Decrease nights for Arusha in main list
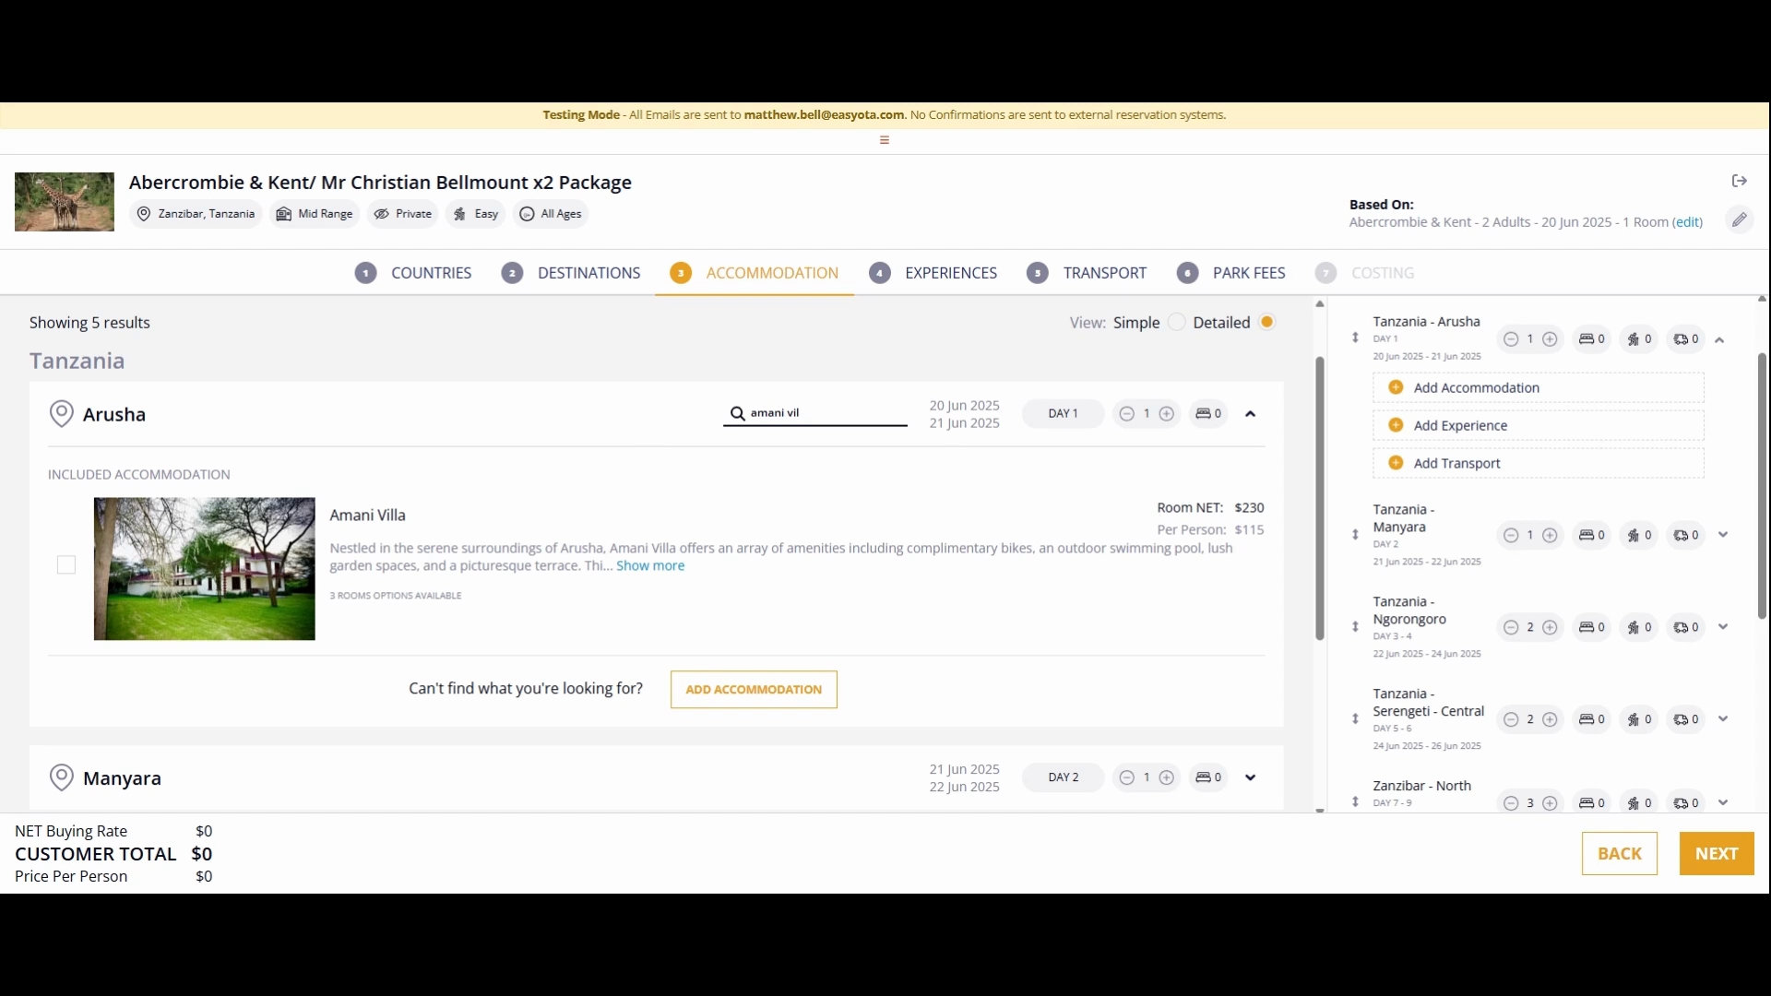 click(1126, 414)
